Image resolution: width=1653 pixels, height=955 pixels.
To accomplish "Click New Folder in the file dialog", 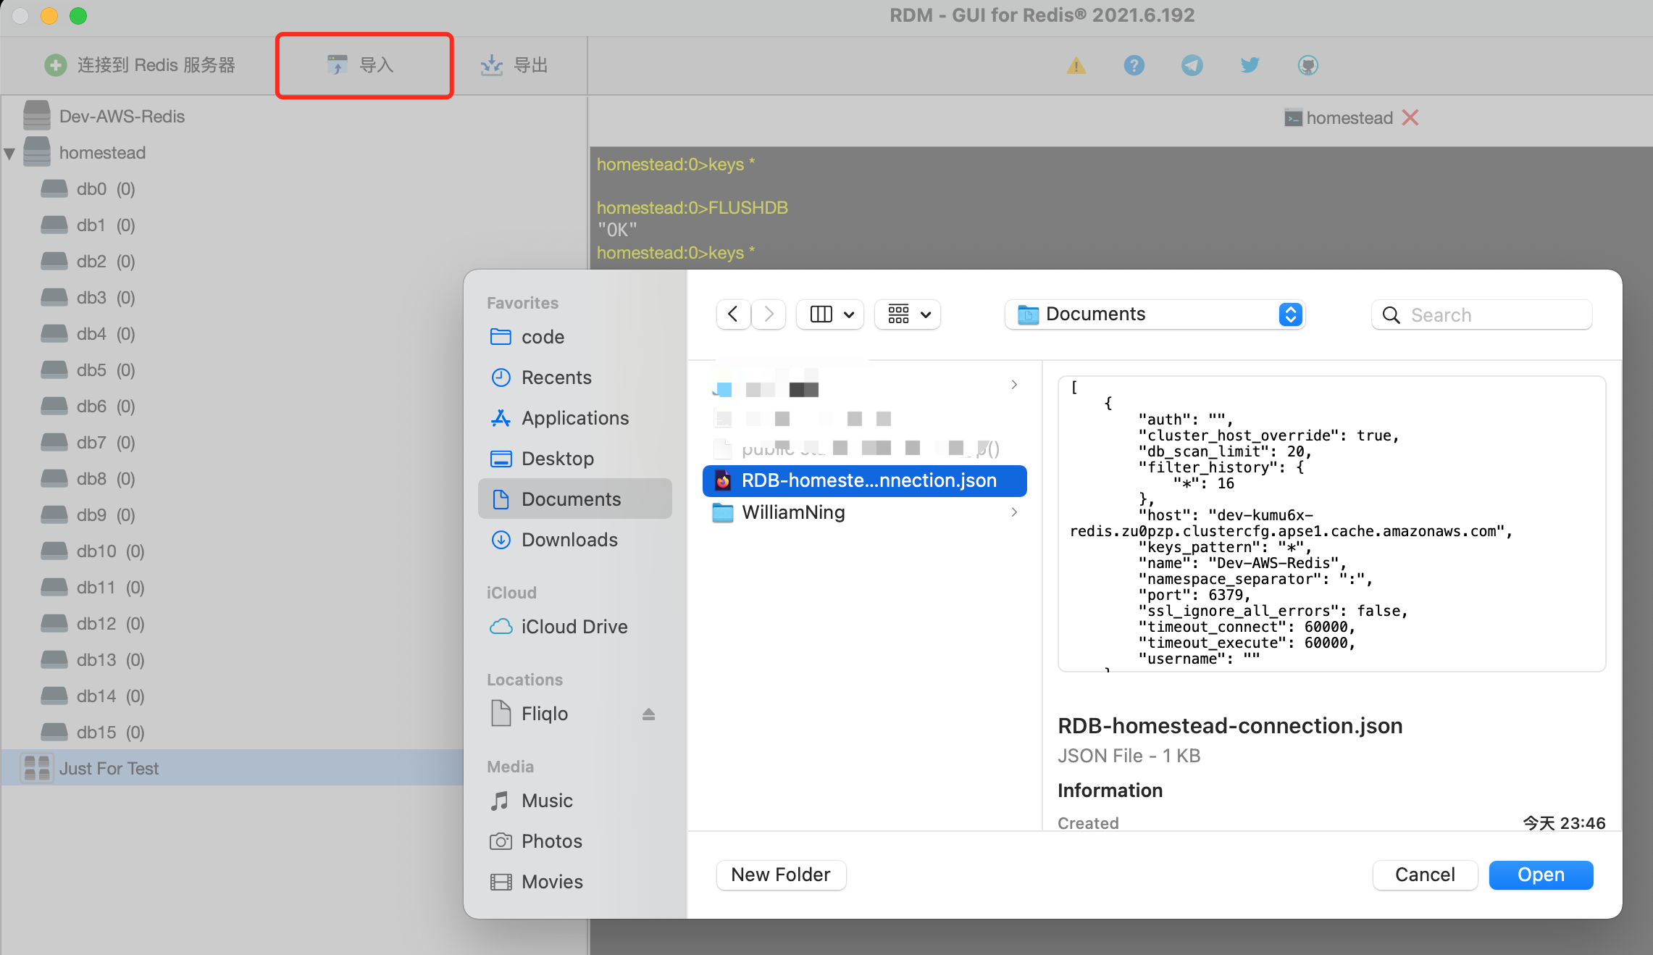I will [780, 875].
